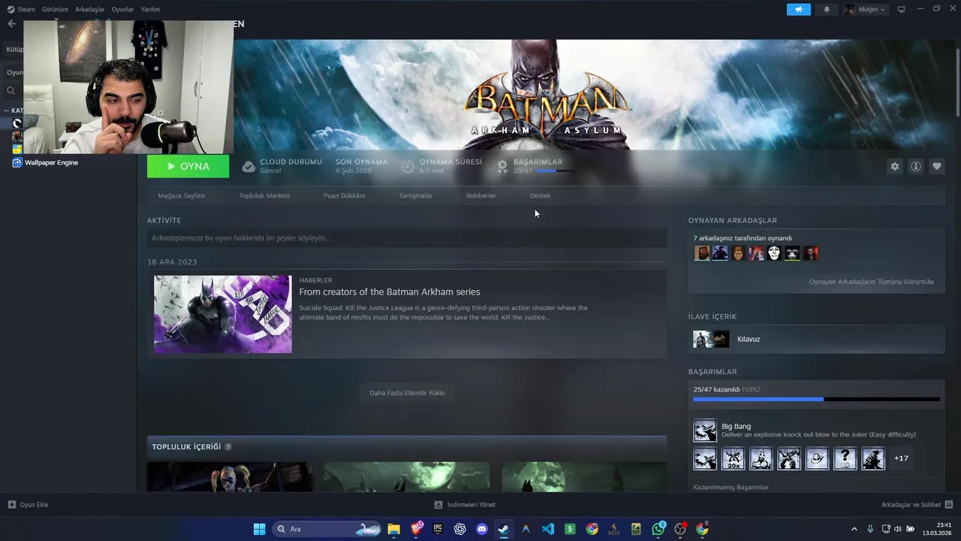Open 'From creators of the Batman Arkham series' news
The width and height of the screenshot is (961, 541).
point(389,292)
